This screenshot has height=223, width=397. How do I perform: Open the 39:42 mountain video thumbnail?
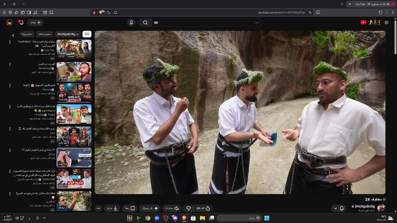[x=74, y=201]
